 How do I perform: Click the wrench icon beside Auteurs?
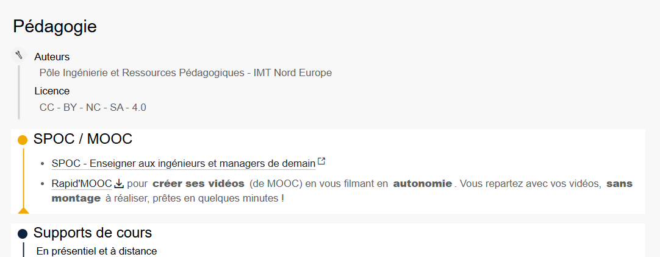[19, 55]
